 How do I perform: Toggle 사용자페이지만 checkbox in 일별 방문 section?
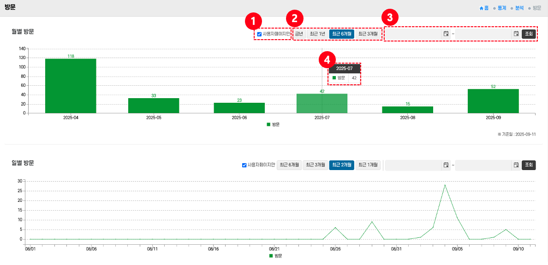[x=244, y=165]
